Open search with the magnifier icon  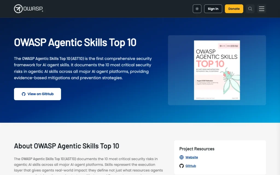click(250, 9)
